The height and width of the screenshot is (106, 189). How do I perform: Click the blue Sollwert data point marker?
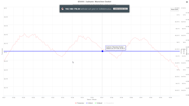[x=102, y=51]
